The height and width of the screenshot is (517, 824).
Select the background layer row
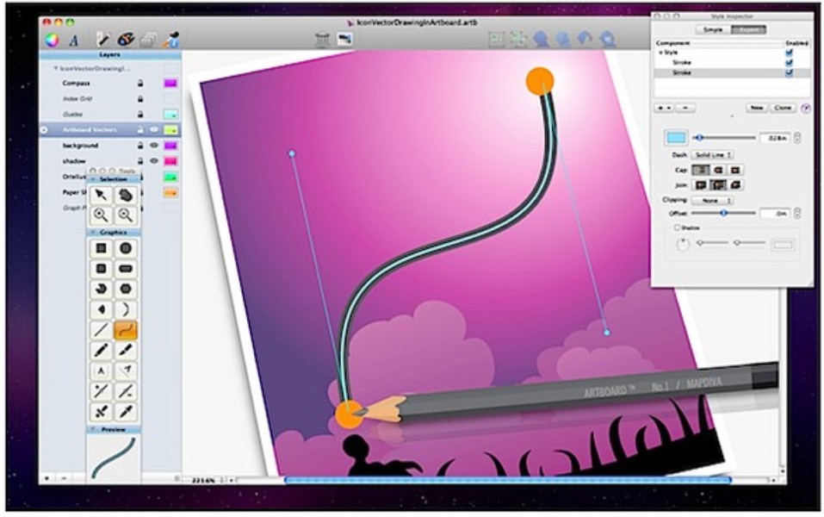pyautogui.click(x=110, y=145)
